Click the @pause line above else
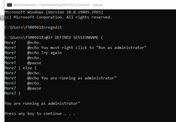This screenshot has width=176, height=122. [34, 63]
